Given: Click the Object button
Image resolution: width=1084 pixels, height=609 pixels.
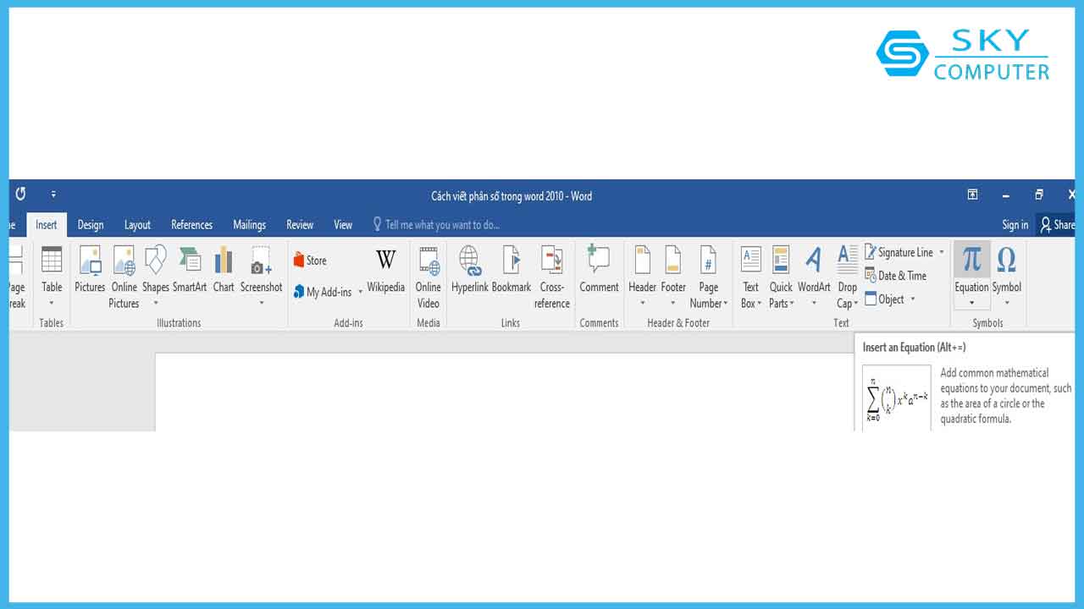Looking at the screenshot, I should [x=885, y=299].
